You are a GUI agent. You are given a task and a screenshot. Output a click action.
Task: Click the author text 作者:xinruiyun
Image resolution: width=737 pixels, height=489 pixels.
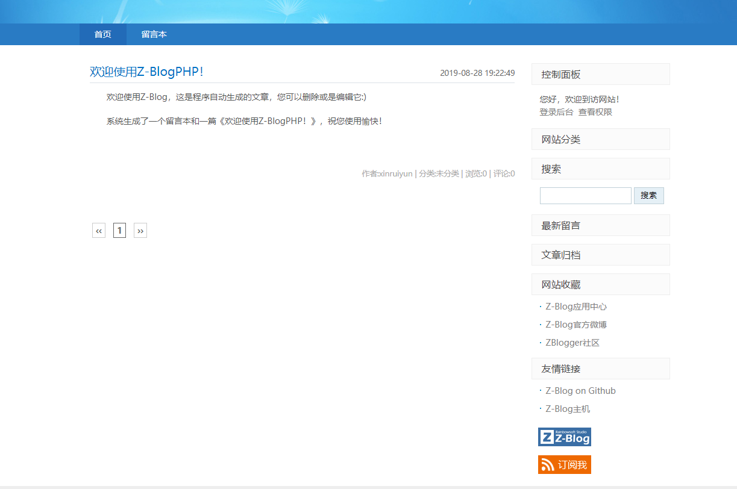387,173
